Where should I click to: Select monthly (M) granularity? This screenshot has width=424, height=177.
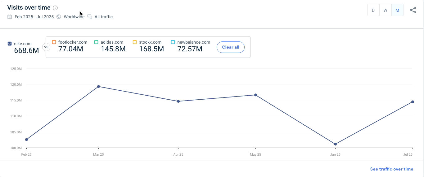click(397, 10)
